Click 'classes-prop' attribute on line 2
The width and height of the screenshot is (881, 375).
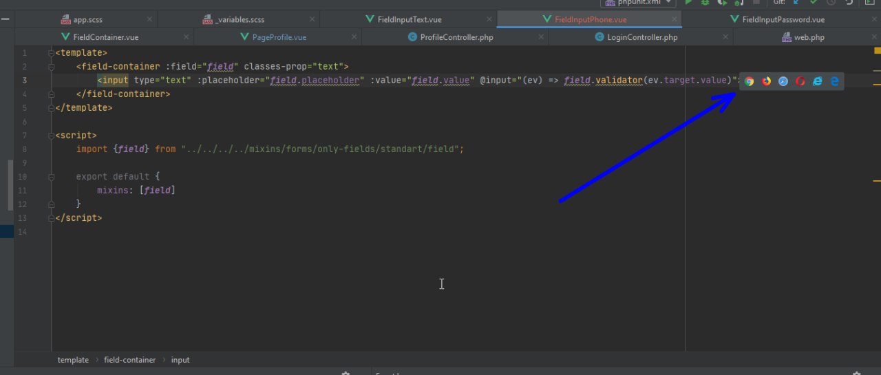(x=274, y=67)
